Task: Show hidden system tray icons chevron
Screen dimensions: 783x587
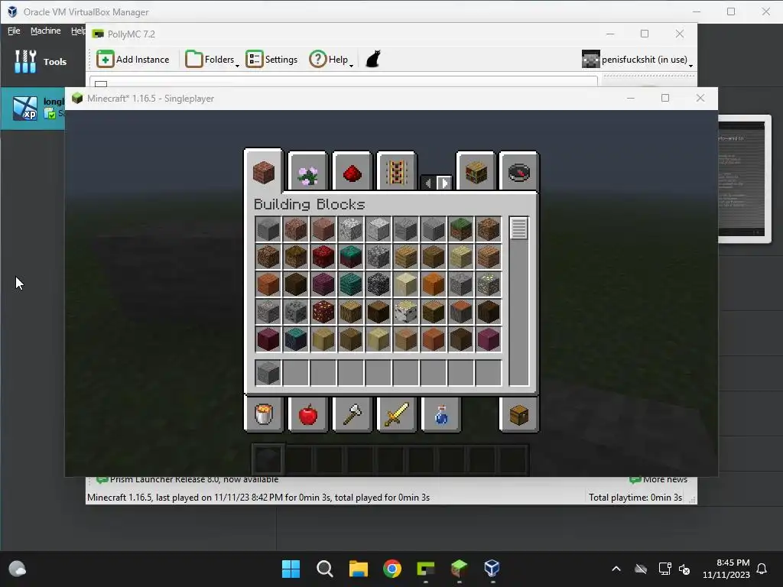Action: tap(616, 569)
